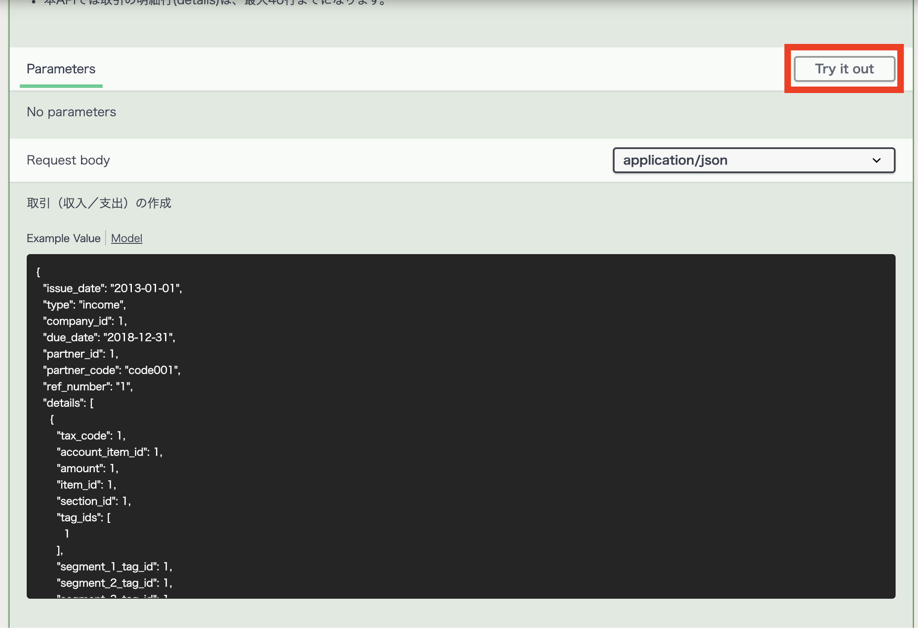
Task: Click the "tax_code" line in details
Action: [91, 435]
